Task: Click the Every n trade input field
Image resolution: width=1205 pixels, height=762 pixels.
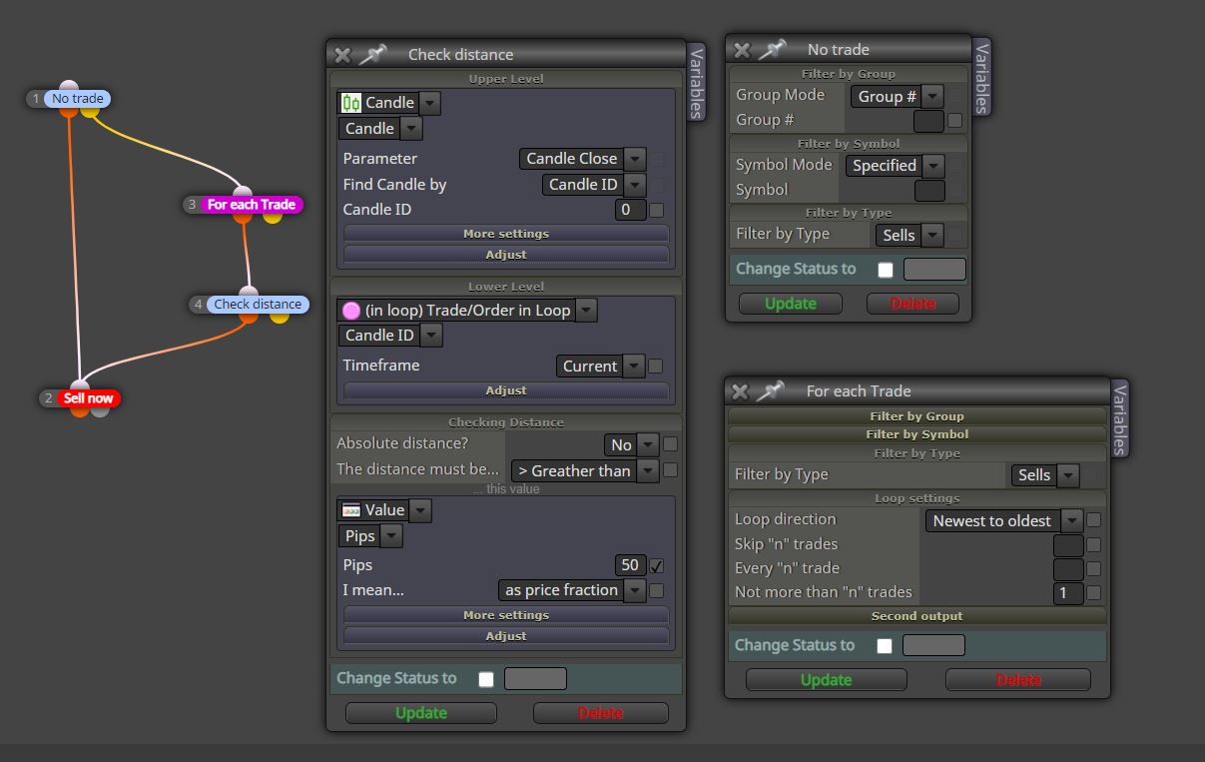Action: click(x=1068, y=569)
